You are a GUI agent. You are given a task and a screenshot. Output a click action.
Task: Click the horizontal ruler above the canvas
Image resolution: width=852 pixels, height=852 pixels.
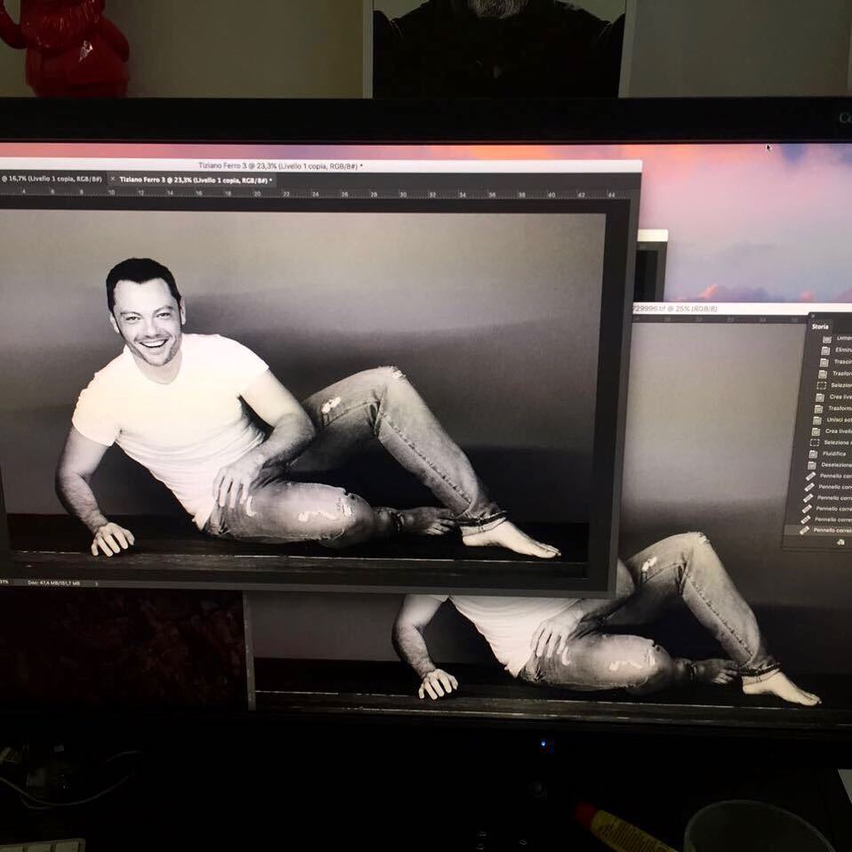tap(311, 193)
